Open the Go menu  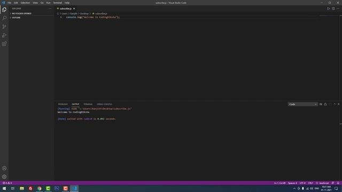tap(42, 3)
